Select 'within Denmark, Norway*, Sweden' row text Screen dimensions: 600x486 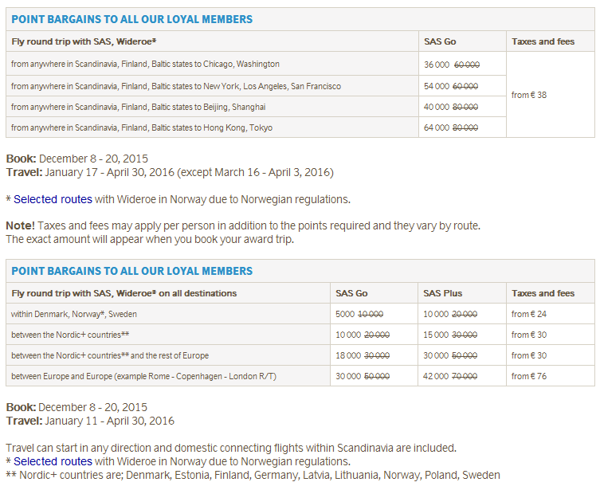click(x=74, y=314)
